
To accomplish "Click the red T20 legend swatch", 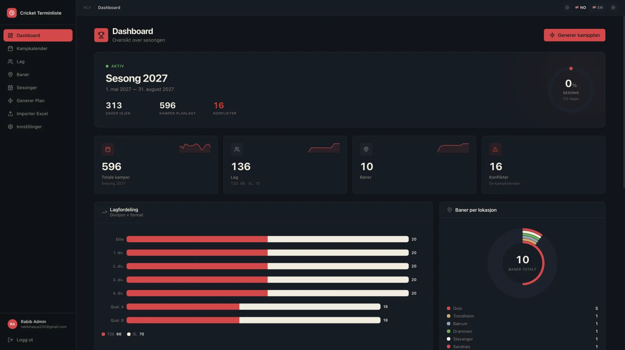I will pyautogui.click(x=103, y=334).
